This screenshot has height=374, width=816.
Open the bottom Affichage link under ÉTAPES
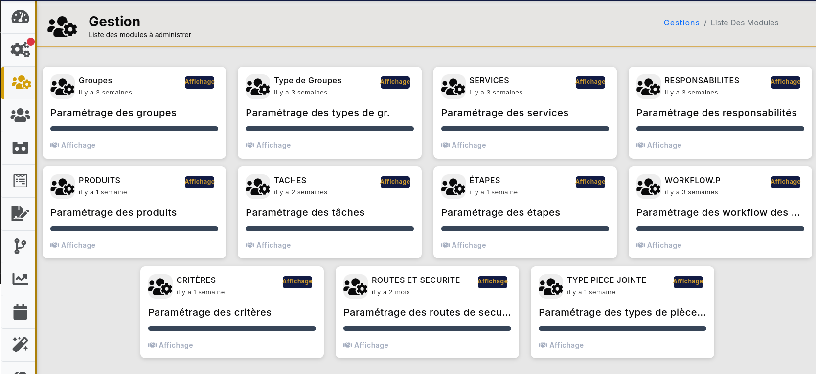point(464,245)
